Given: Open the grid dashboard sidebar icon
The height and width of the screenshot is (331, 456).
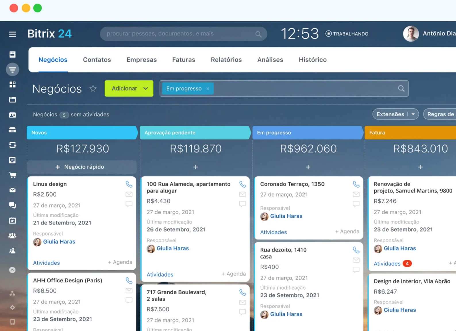Looking at the screenshot, I should [x=12, y=84].
